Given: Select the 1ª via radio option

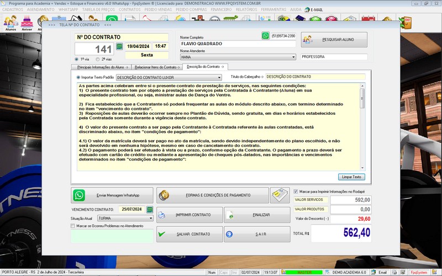Looking at the screenshot, I should (77, 59).
